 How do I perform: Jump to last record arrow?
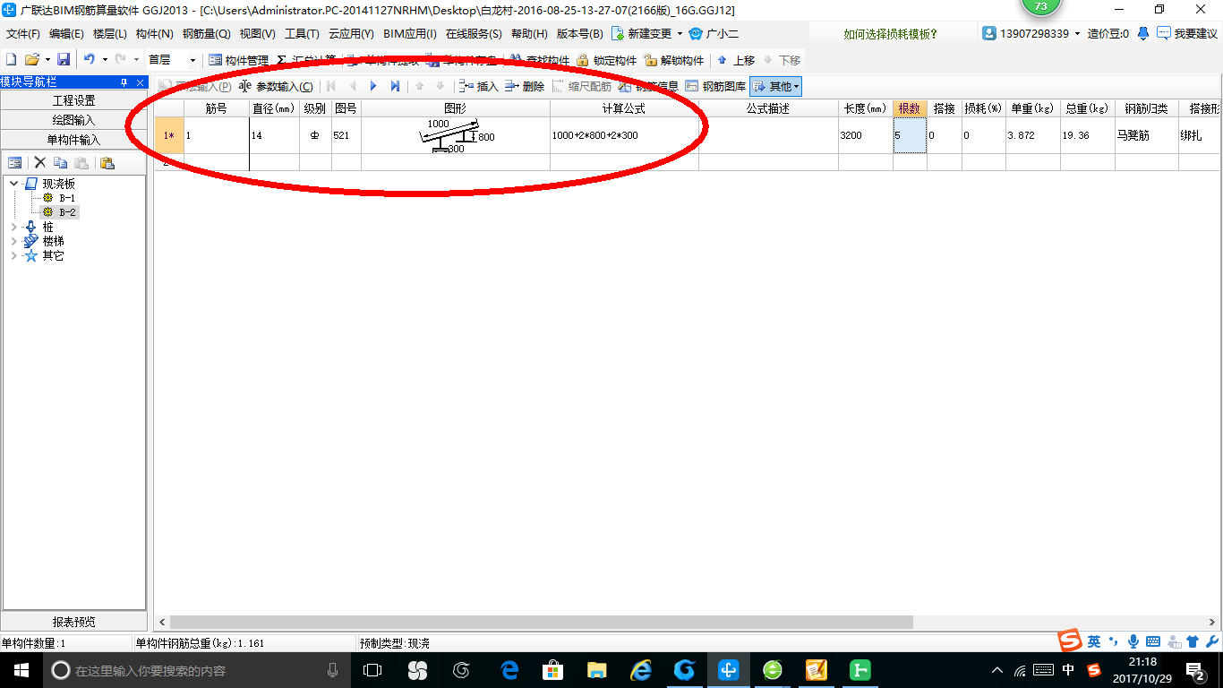[395, 86]
